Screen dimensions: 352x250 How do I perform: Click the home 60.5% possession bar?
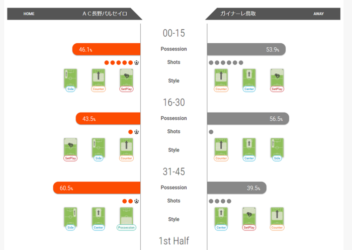click(x=97, y=188)
